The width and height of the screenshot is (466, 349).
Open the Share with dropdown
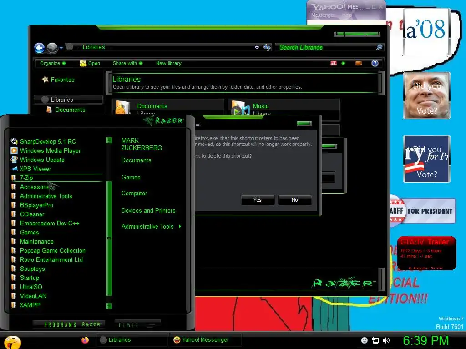tap(127, 63)
